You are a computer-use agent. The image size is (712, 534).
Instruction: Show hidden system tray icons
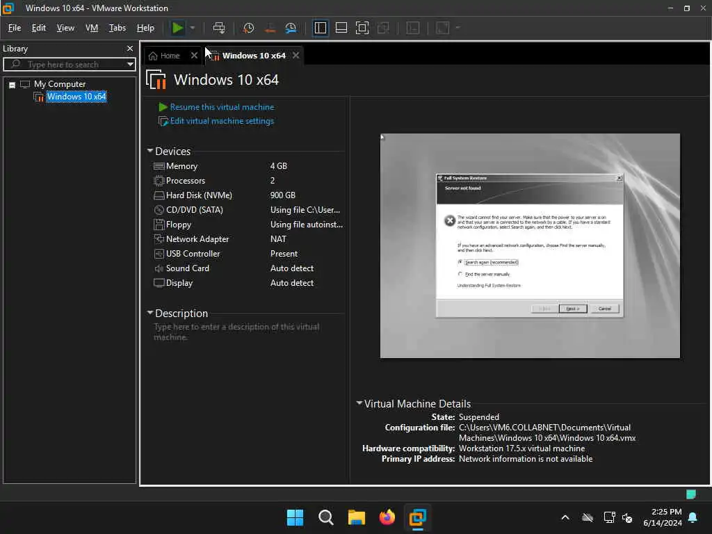565,517
